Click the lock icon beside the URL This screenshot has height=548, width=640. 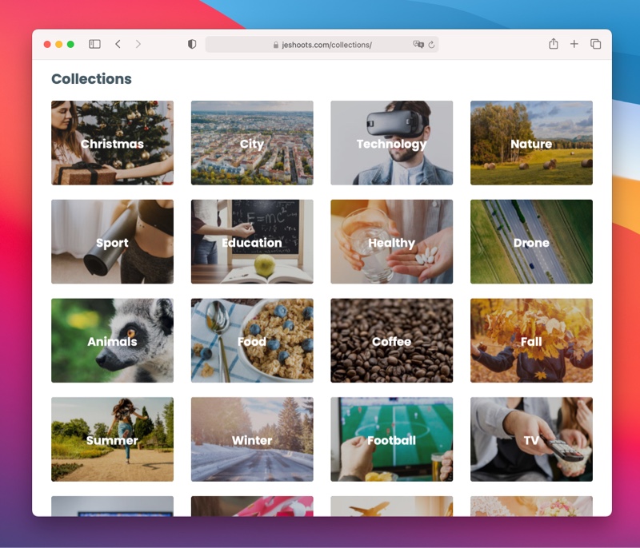tap(276, 45)
